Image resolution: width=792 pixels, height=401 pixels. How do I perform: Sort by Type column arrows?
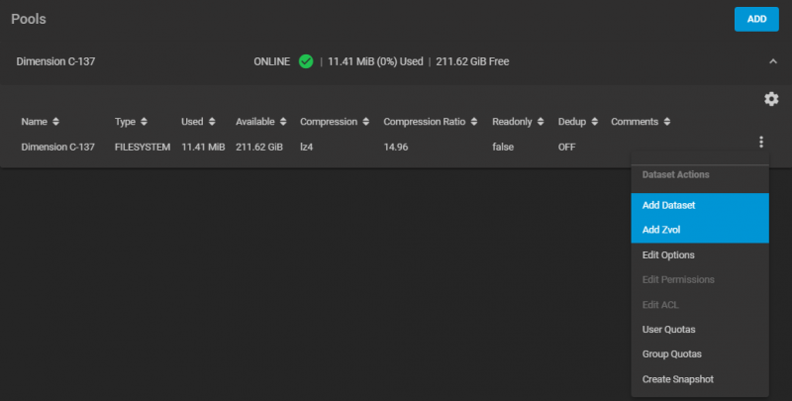[145, 122]
